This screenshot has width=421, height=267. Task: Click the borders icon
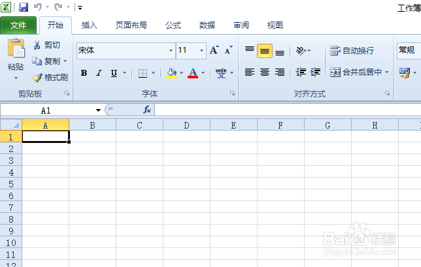(x=143, y=73)
